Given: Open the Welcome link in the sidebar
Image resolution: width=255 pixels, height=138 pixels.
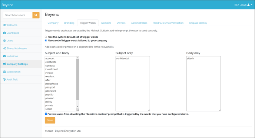Looking at the screenshot, I should coord(12,25).
